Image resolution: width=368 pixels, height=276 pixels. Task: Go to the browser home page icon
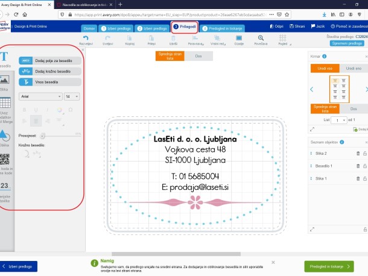click(25, 14)
